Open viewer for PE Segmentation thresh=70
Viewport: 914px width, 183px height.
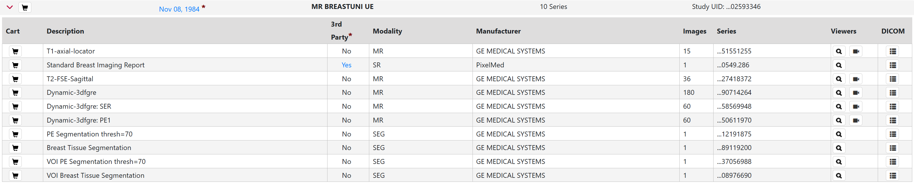coord(839,134)
